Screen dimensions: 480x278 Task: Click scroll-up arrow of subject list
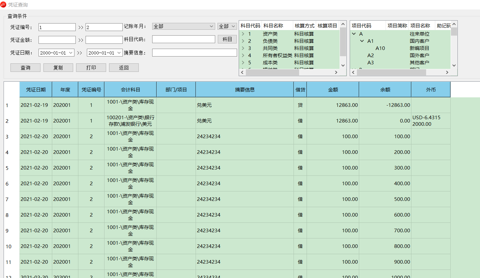point(343,24)
